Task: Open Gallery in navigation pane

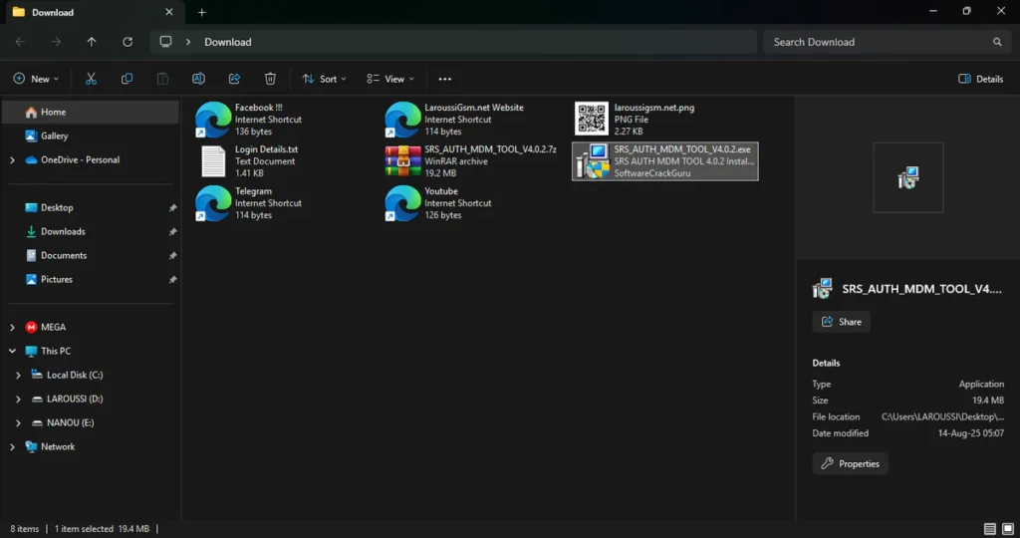Action: (91, 135)
